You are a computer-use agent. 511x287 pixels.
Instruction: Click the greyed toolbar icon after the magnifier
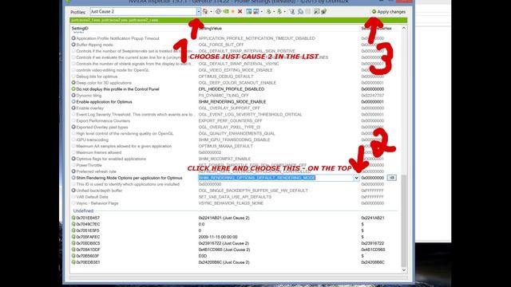point(307,11)
